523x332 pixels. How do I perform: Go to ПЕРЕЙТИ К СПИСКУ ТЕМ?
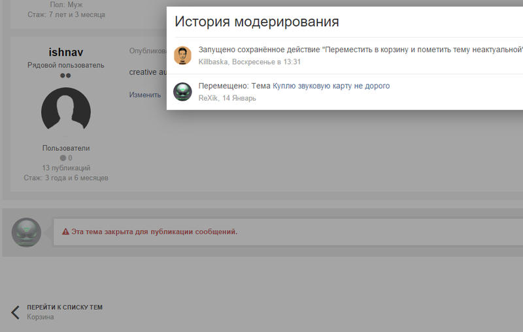pos(65,307)
